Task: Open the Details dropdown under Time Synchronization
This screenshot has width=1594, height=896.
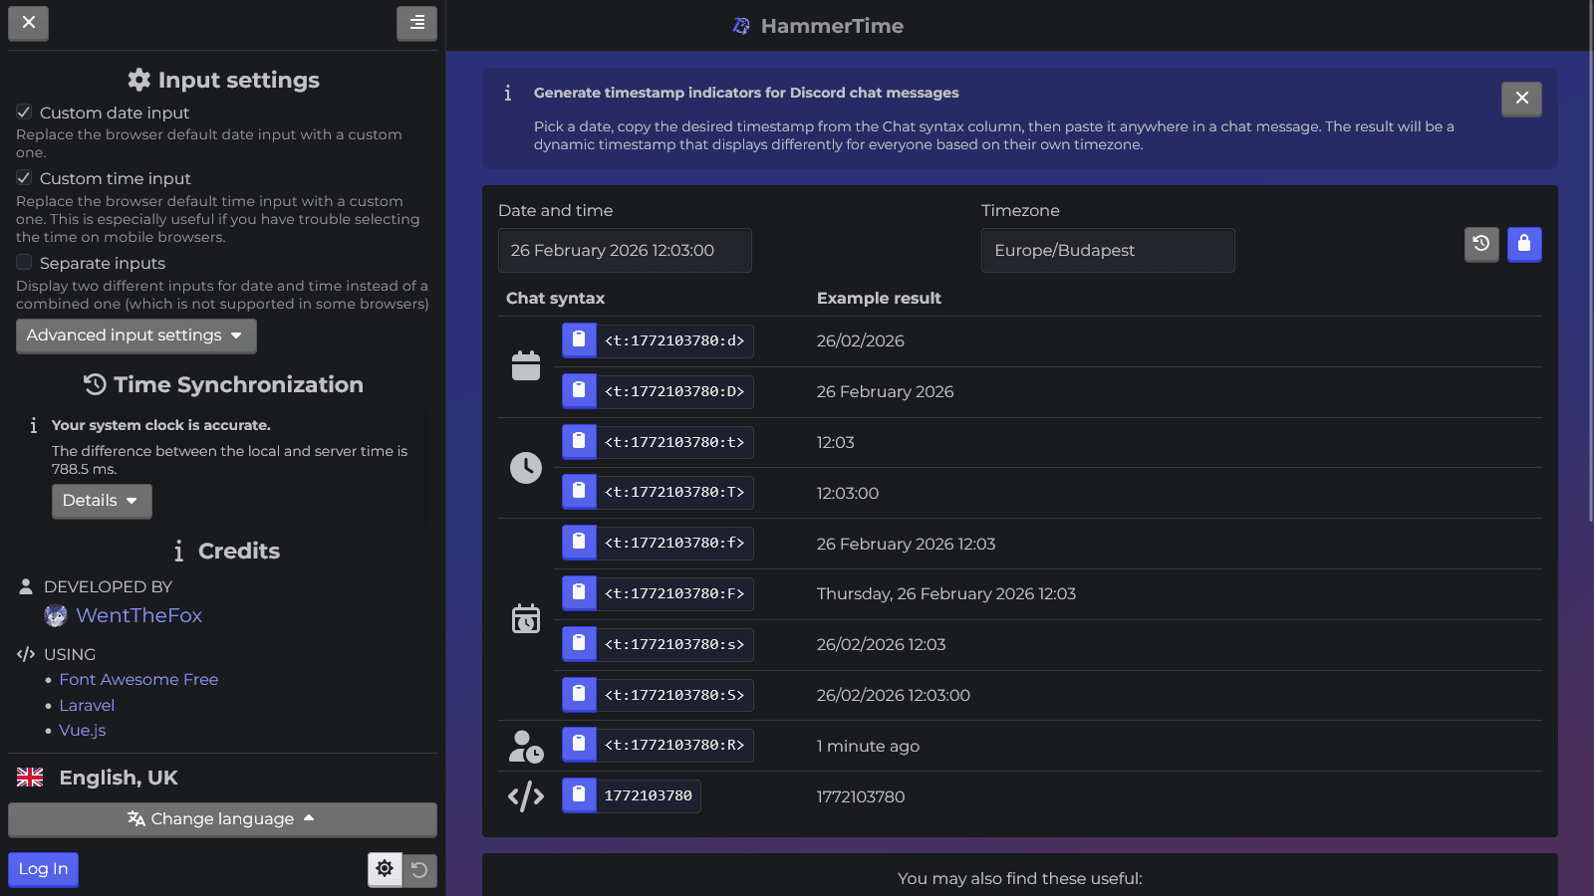Action: tap(101, 501)
